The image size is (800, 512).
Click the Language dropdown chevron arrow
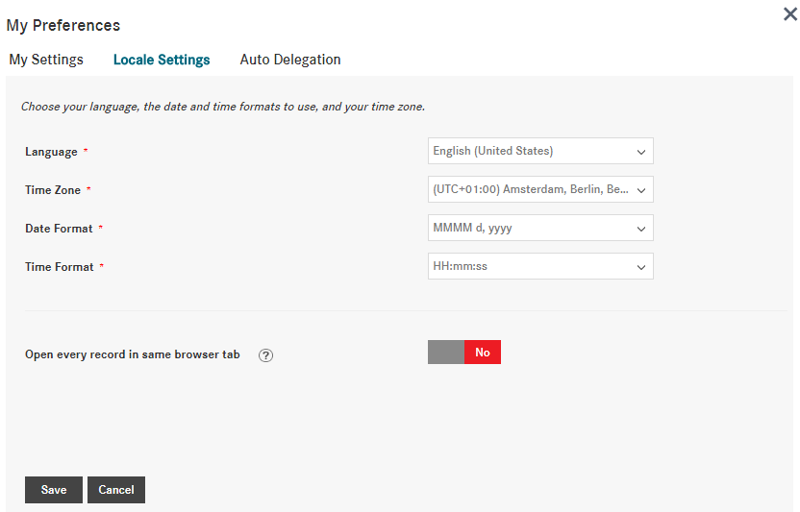[641, 152]
